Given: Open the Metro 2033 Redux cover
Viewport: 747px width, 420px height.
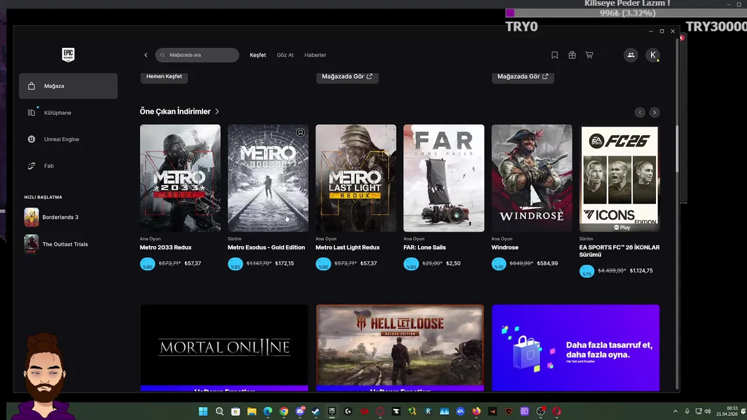Looking at the screenshot, I should (180, 178).
